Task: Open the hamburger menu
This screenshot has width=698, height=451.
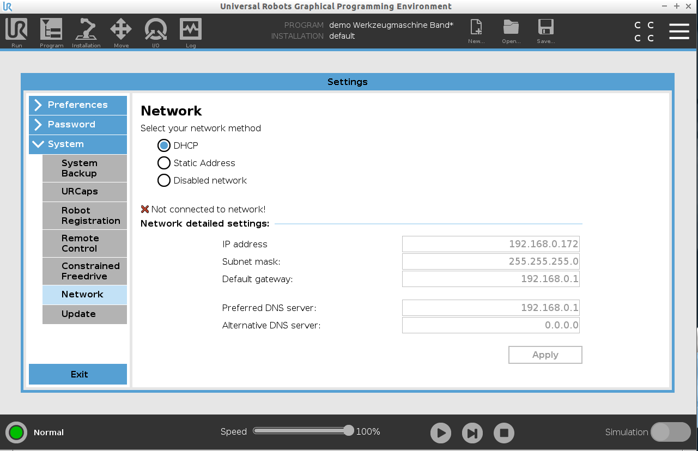Action: (679, 31)
